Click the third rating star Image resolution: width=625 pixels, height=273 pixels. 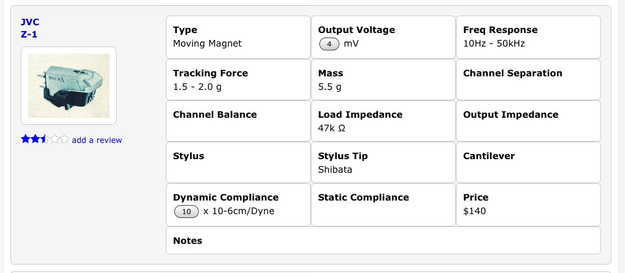[45, 139]
